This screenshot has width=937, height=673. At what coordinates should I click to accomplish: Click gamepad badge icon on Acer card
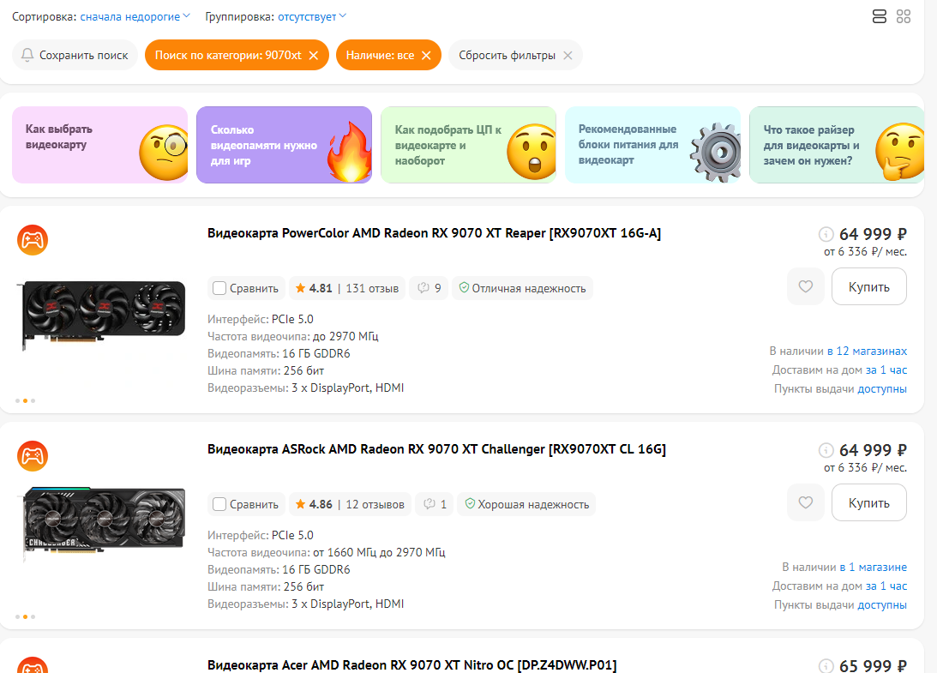point(33,665)
